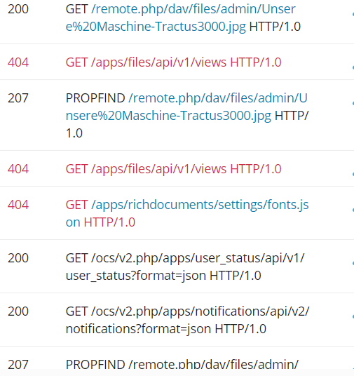This screenshot has width=354, height=376.
Task: Click red HTTP/1.0 text after the fonts.json link
Action: tap(109, 222)
